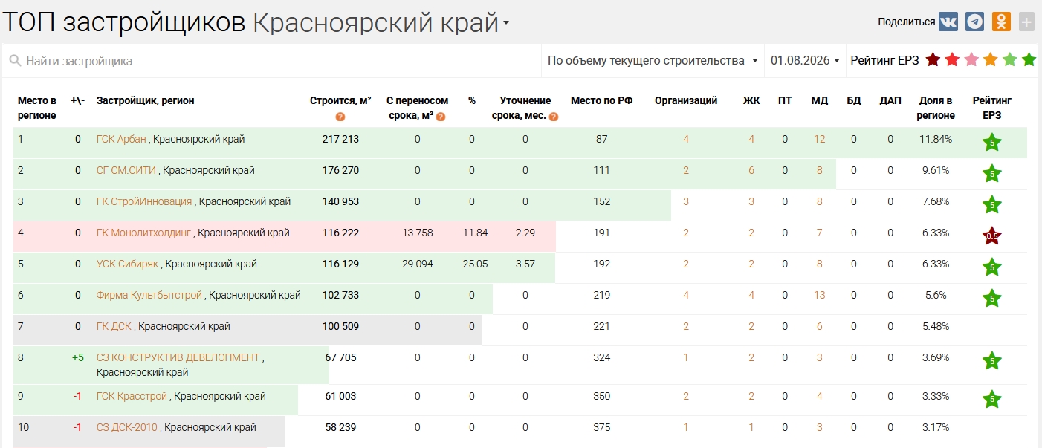Viewport: 1042px width, 448px height.
Task: Open developer ГК СтройИнновация
Action: (x=144, y=201)
